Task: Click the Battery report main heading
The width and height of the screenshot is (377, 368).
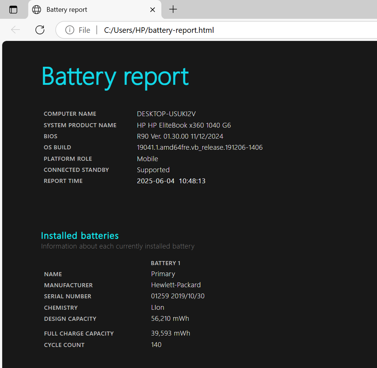Action: 115,76
